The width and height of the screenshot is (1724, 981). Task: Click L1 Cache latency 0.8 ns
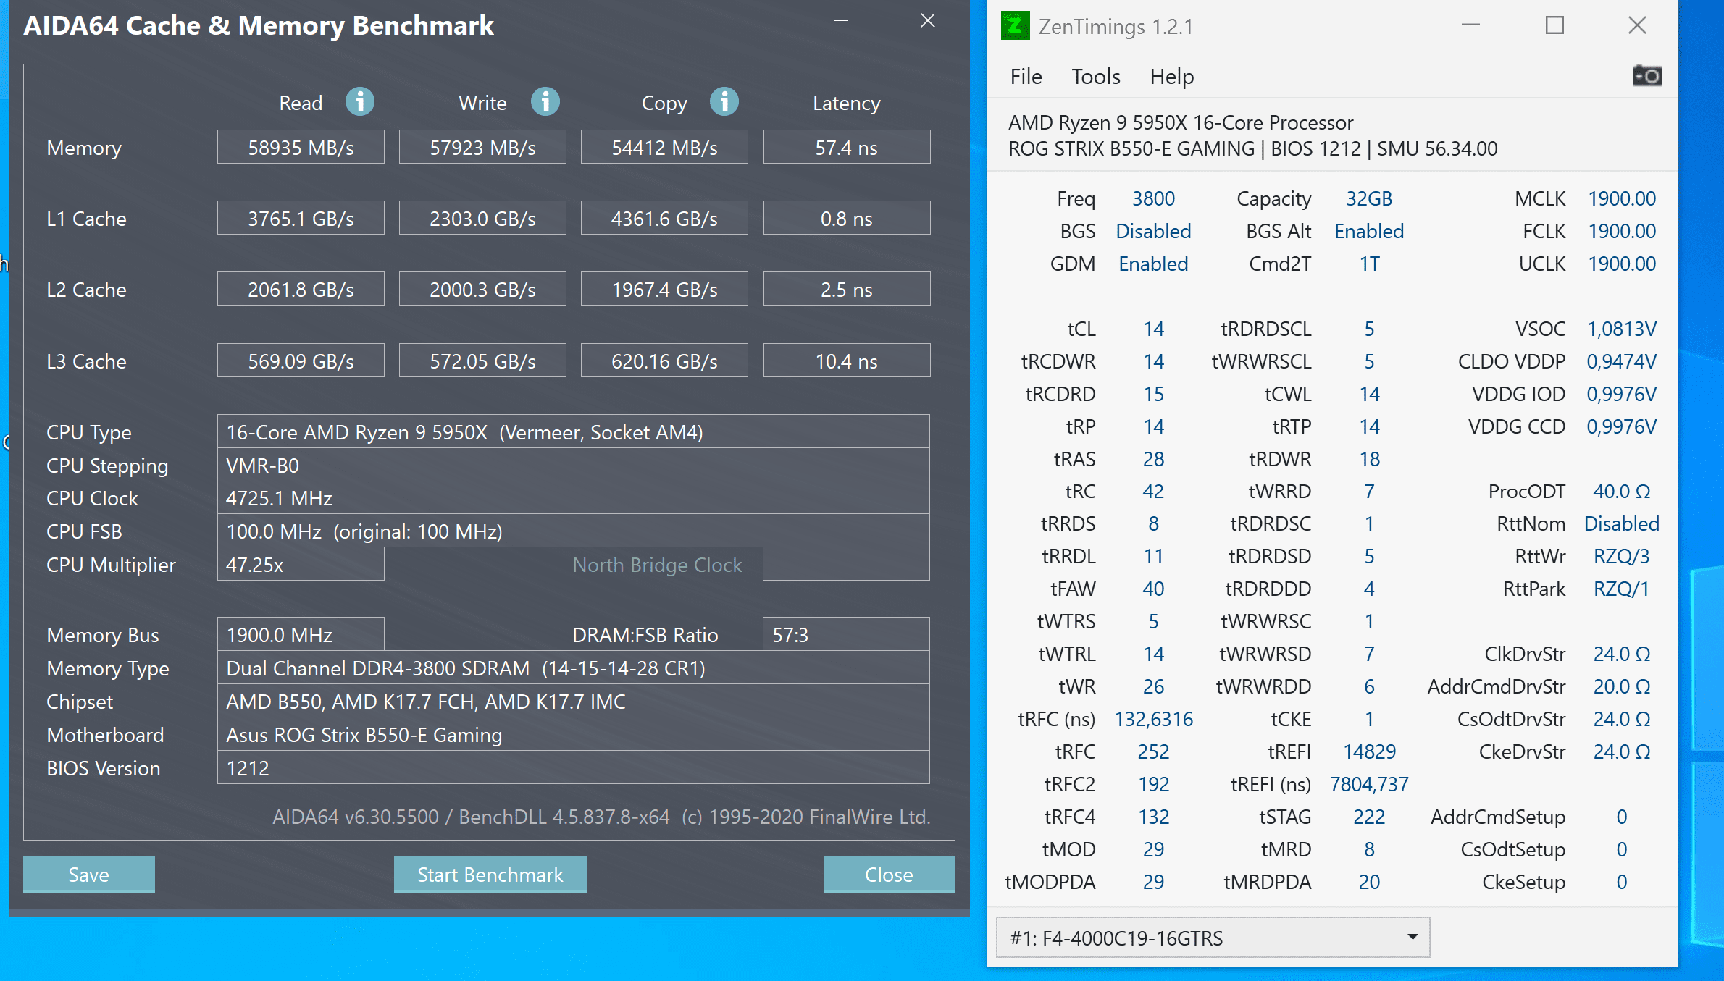tap(847, 219)
